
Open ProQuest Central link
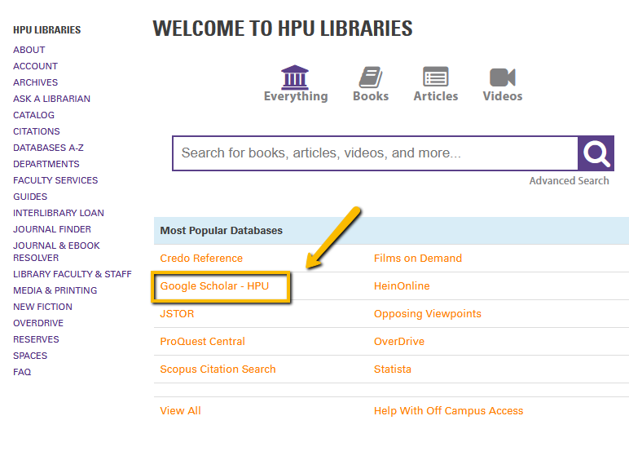(202, 342)
